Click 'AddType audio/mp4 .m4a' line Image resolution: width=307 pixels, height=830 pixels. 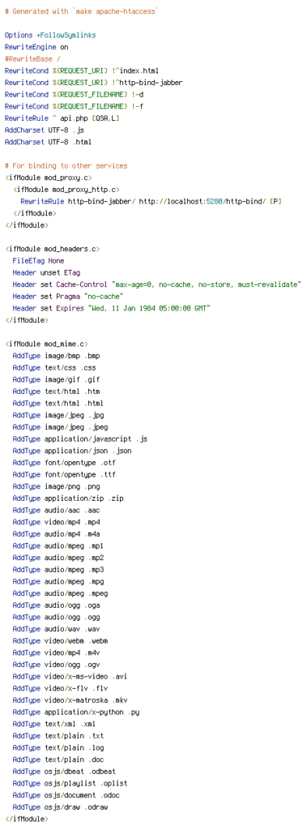coord(56,533)
